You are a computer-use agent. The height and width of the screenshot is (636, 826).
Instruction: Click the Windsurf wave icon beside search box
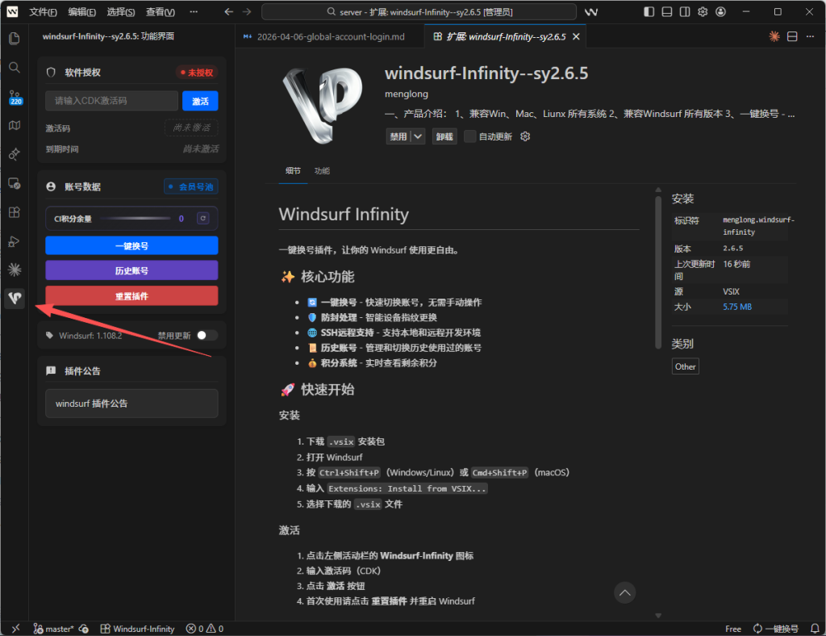tap(591, 11)
